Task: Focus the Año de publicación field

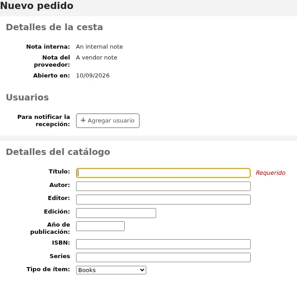Action: [100, 226]
